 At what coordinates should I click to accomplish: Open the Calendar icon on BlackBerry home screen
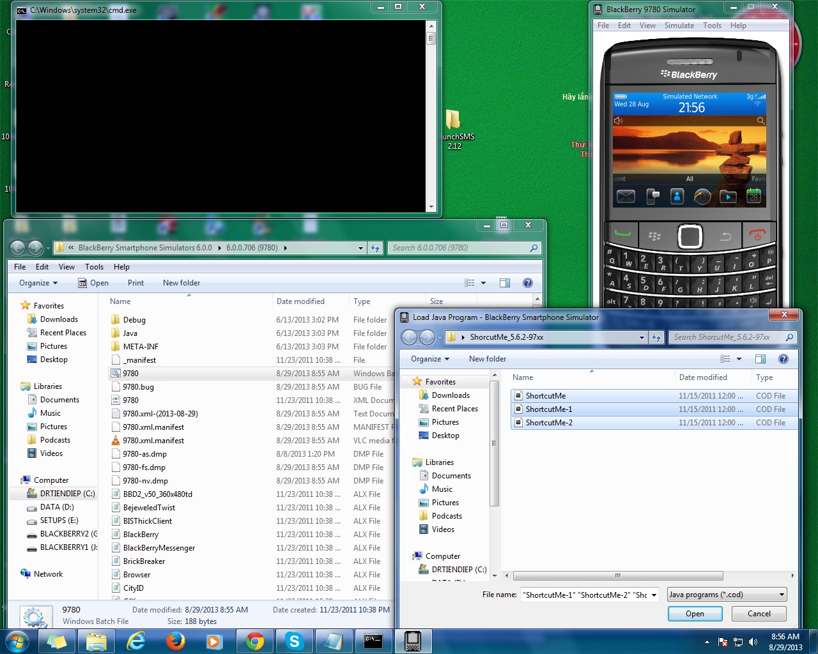click(x=754, y=196)
